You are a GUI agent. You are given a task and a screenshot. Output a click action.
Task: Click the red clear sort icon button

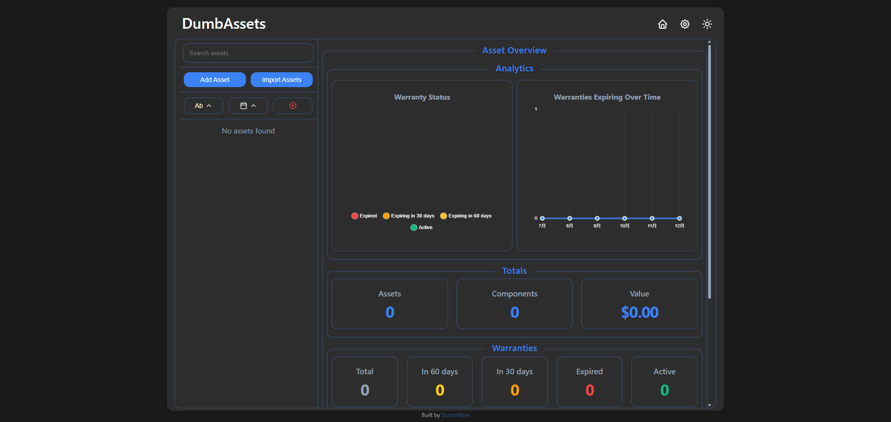click(x=293, y=106)
